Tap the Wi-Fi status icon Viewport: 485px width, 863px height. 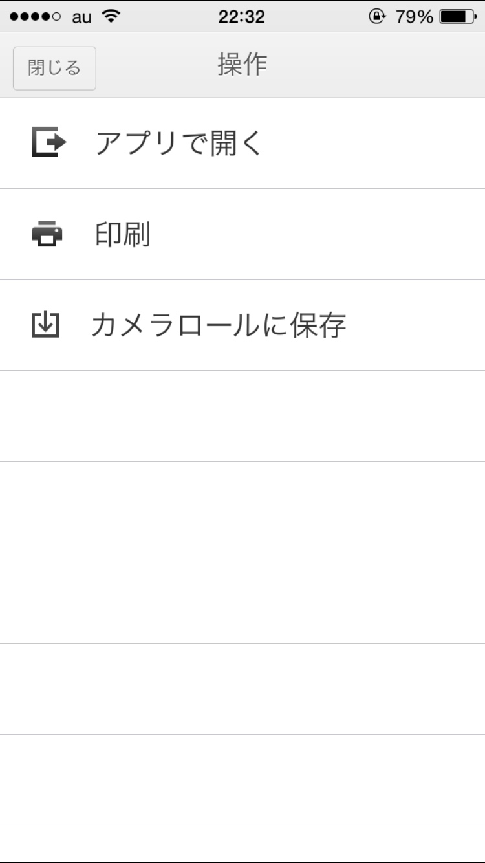click(x=112, y=16)
